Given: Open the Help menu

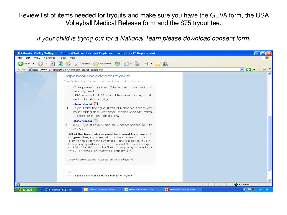Looking at the screenshot, I should click(72, 58).
